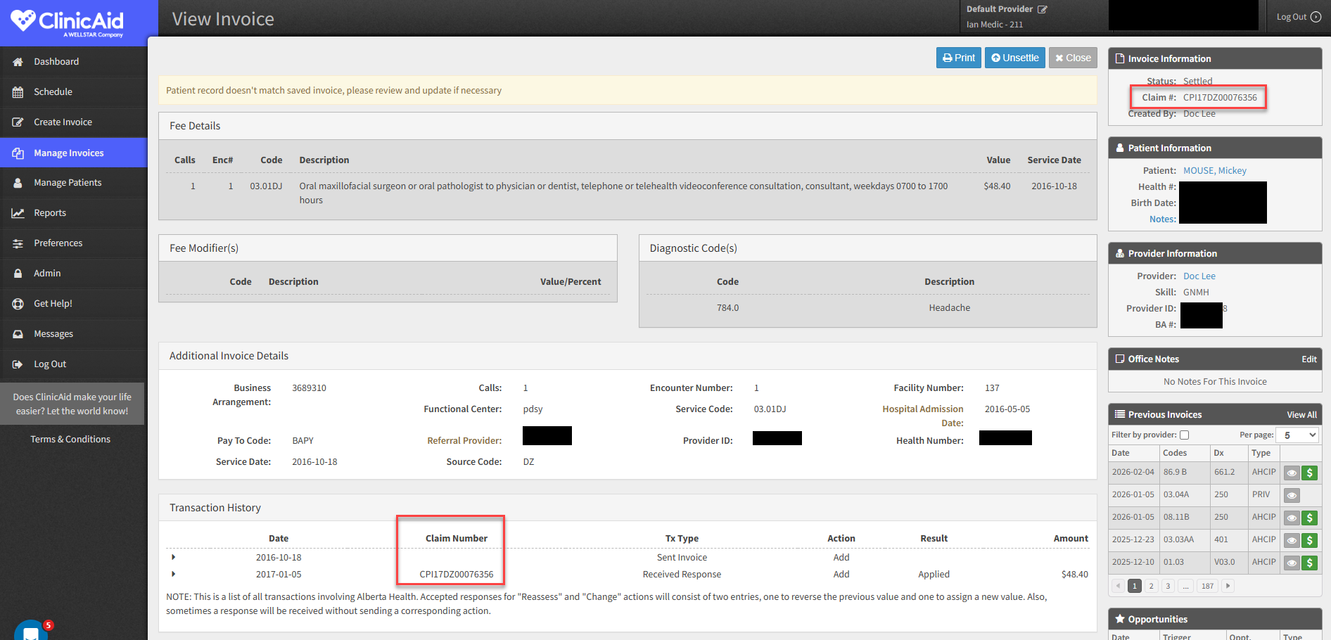Click the green dollar icon for 08.11B invoice

pyautogui.click(x=1310, y=518)
